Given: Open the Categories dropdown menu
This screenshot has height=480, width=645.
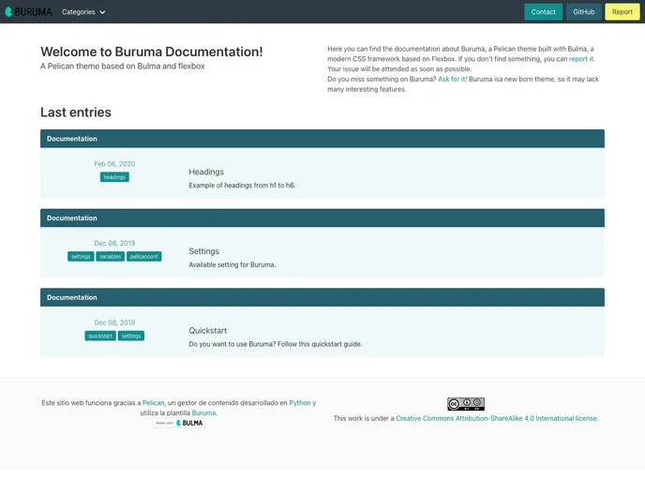Looking at the screenshot, I should 83,12.
